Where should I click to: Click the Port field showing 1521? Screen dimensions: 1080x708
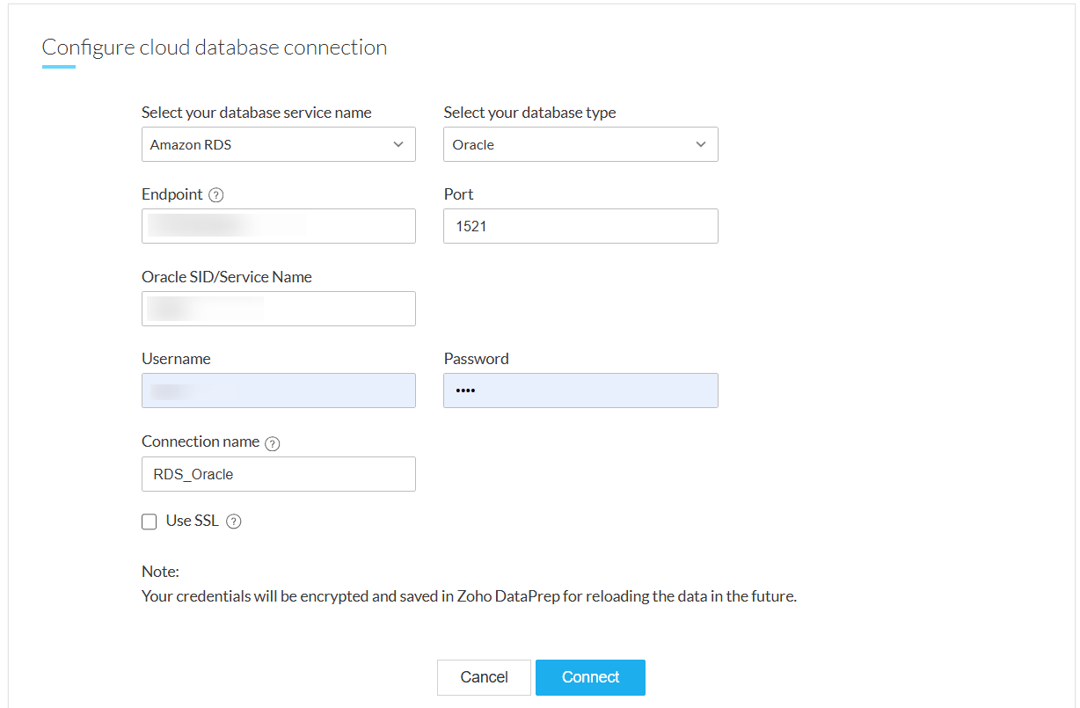[x=580, y=226]
